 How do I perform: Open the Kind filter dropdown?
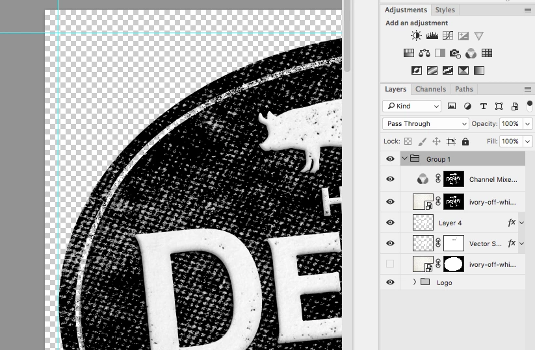pyautogui.click(x=412, y=106)
